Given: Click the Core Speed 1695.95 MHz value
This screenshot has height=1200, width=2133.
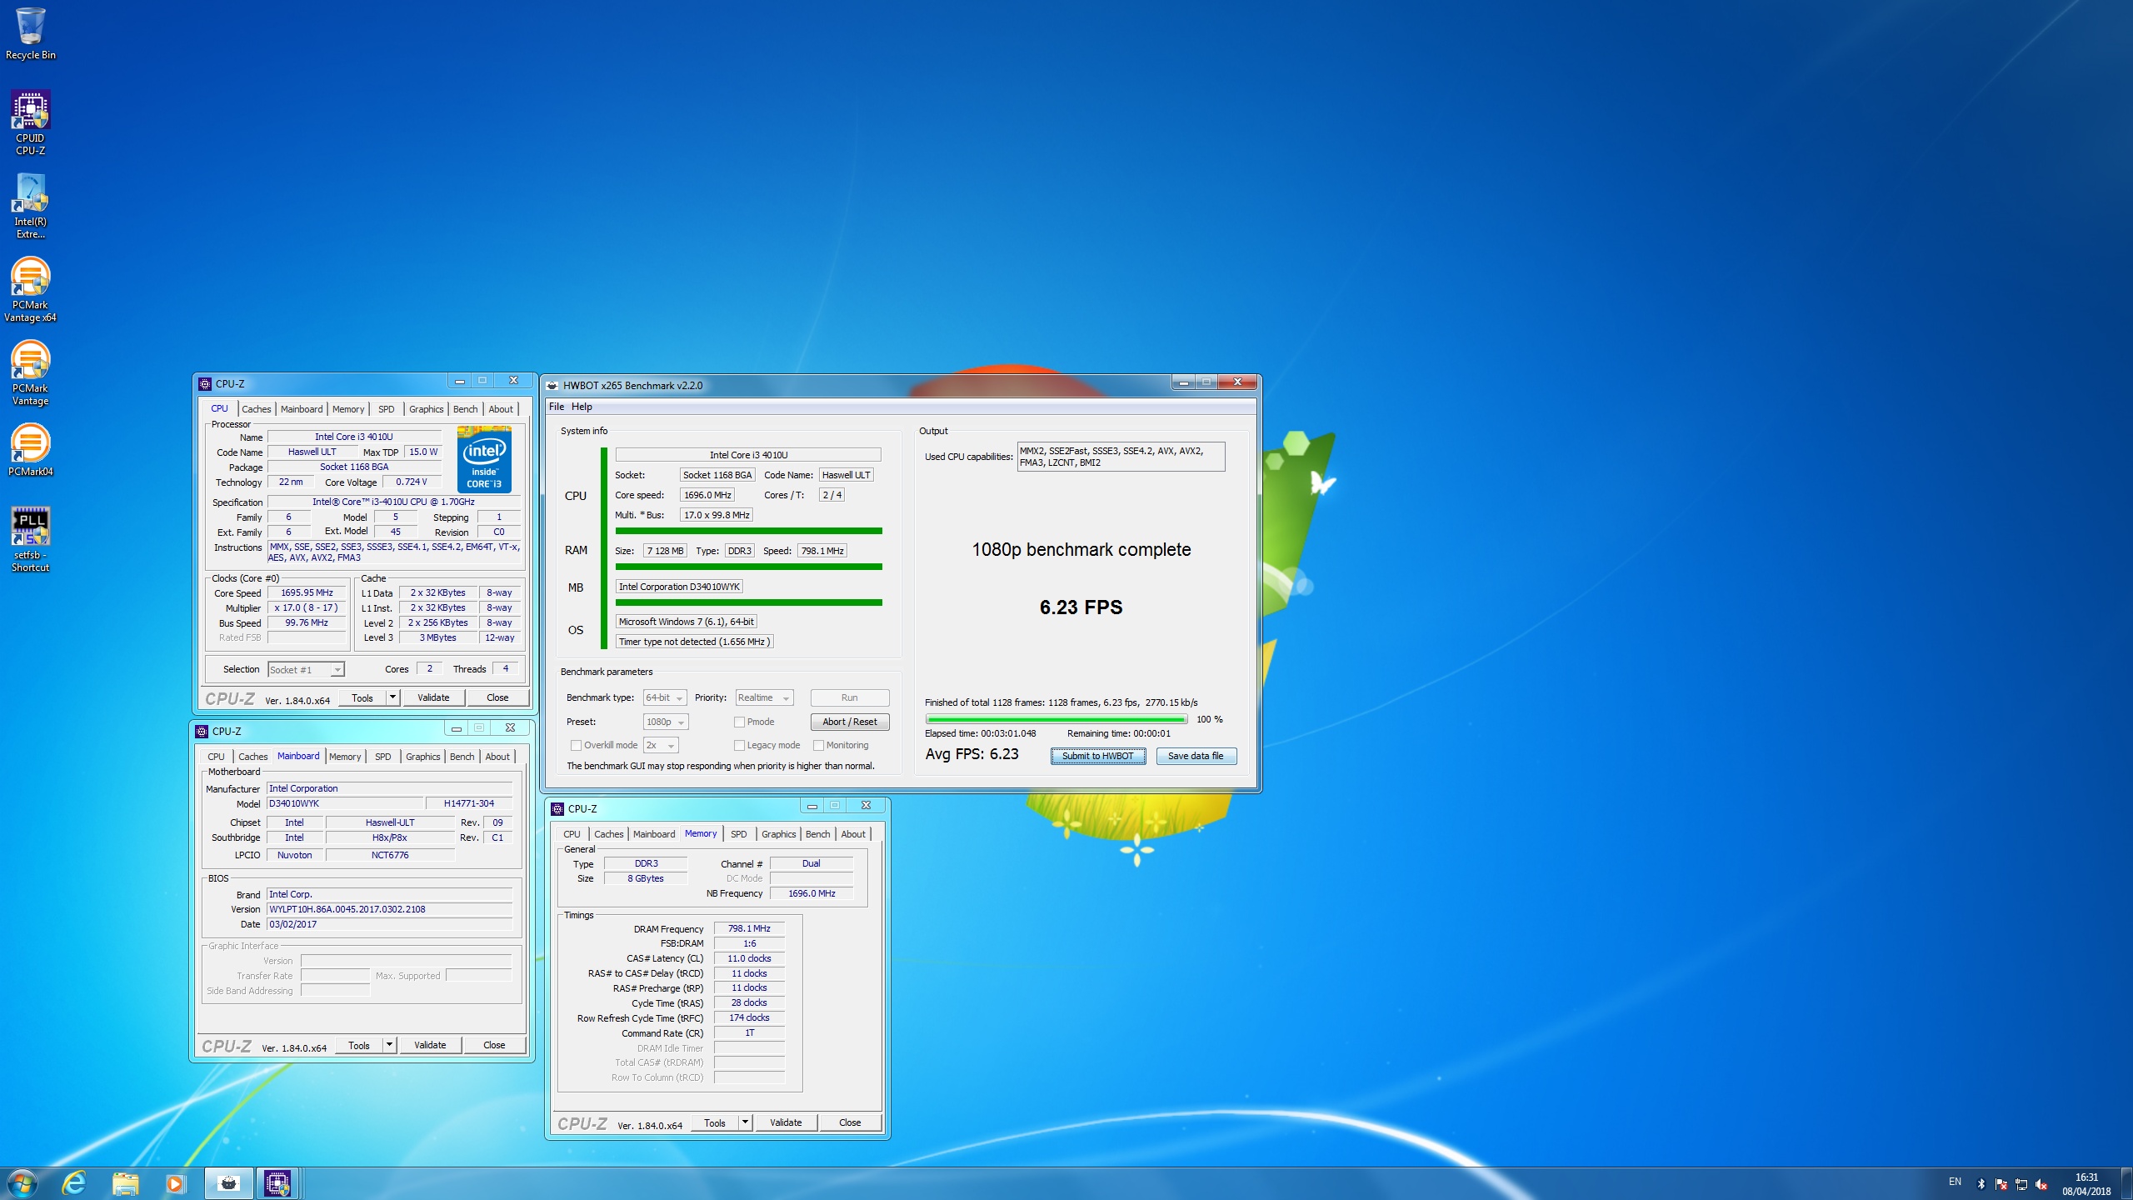Looking at the screenshot, I should click(307, 592).
